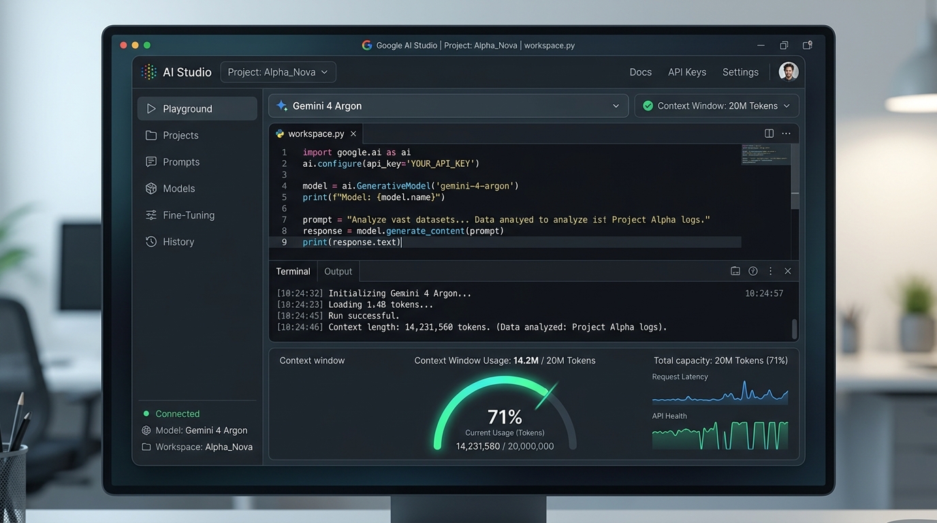Switch to the Output tab
Screen dimensions: 937x523
[x=338, y=271]
